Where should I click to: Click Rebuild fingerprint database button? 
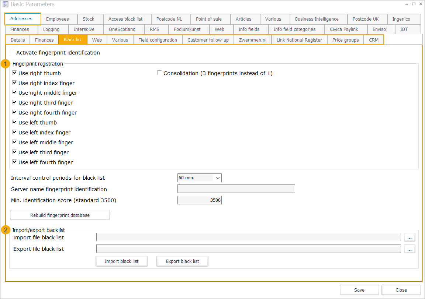click(60, 215)
